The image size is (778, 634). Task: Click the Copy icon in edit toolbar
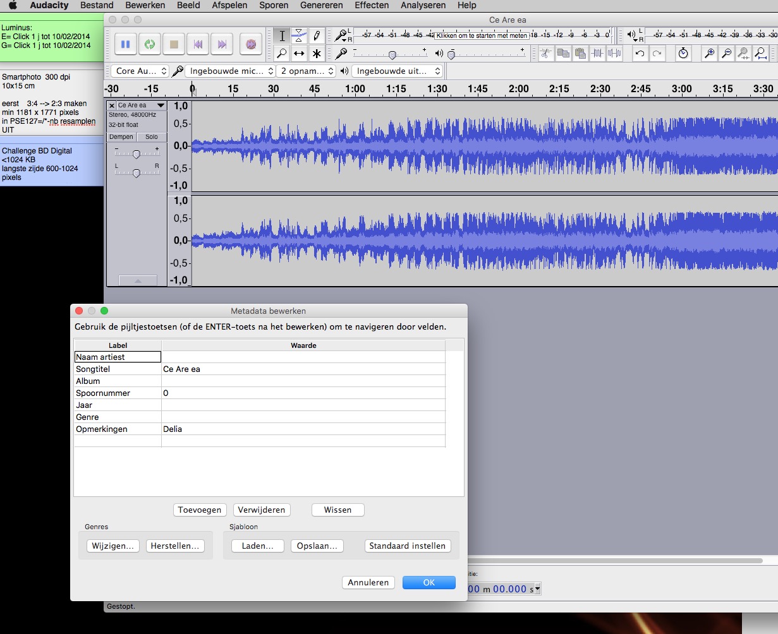click(563, 54)
